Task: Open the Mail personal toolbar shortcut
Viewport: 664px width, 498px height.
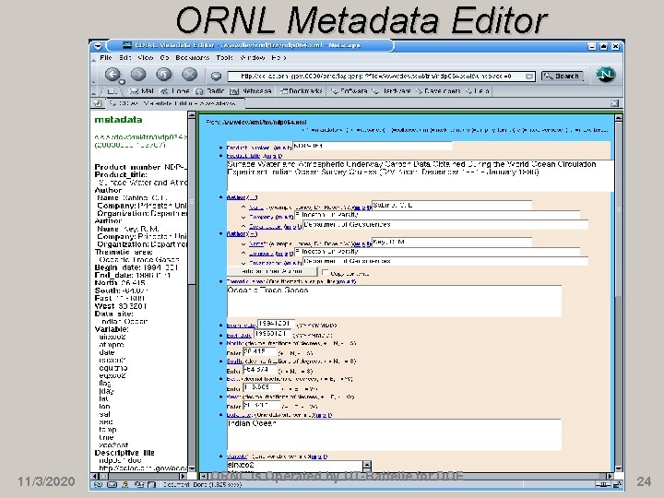Action: (142, 91)
